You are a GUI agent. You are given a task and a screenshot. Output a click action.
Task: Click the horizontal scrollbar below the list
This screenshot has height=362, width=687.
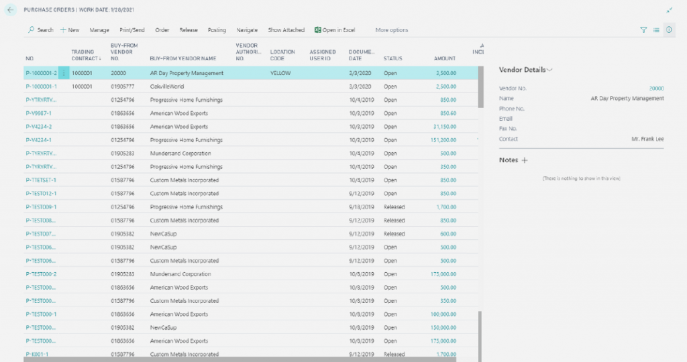[x=240, y=359]
